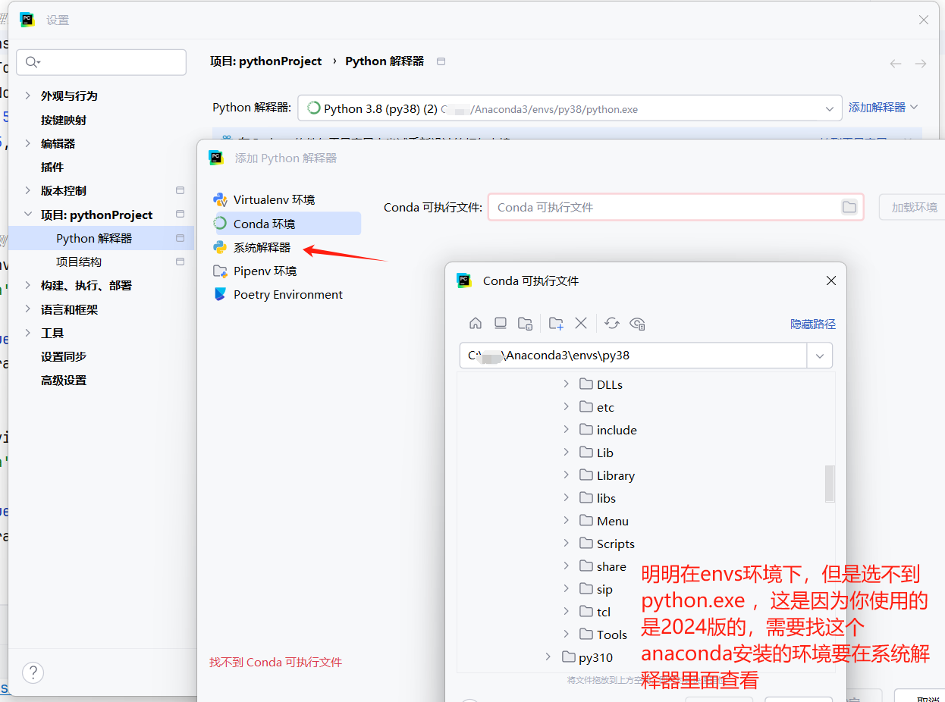Expand the 编辑器 settings group
945x702 pixels.
(28, 143)
